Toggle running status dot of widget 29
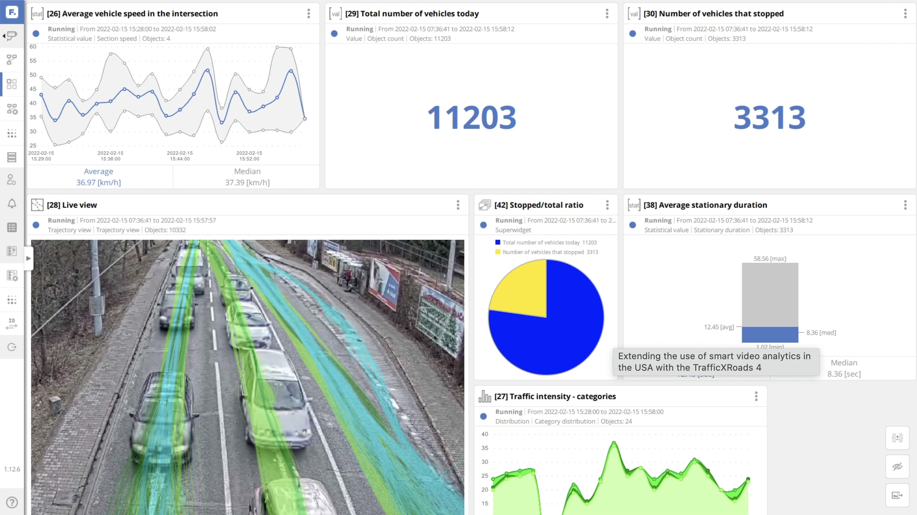This screenshot has height=515, width=917. pos(335,34)
